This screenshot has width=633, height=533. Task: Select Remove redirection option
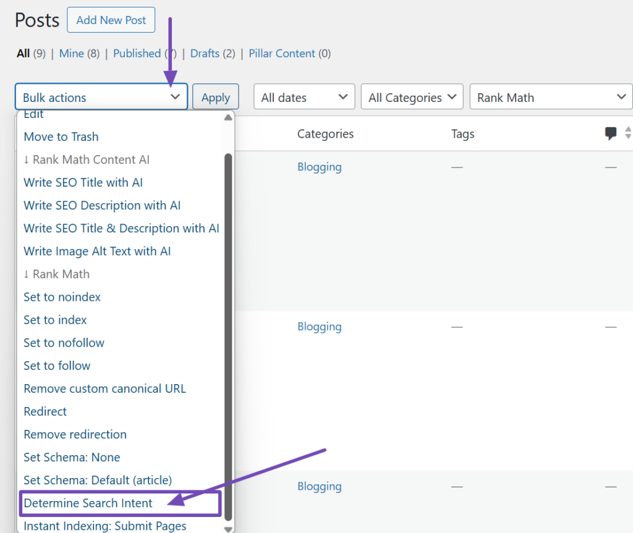click(75, 435)
